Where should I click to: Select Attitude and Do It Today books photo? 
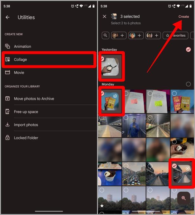(182, 101)
